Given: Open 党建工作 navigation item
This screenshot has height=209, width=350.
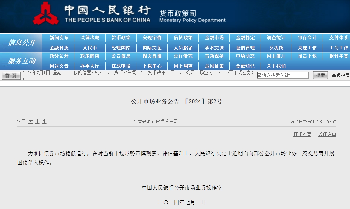Looking at the screenshot, I should point(307,48).
